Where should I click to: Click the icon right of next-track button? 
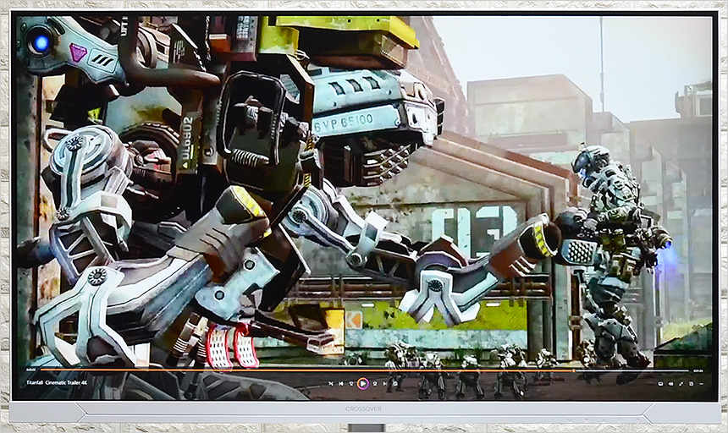[394, 383]
